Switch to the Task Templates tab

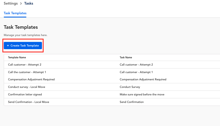[15, 13]
